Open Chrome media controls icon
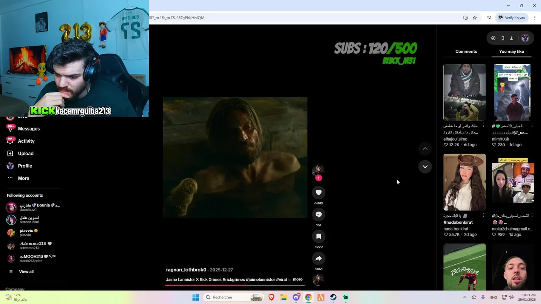This screenshot has height=304, width=541. 489,18
